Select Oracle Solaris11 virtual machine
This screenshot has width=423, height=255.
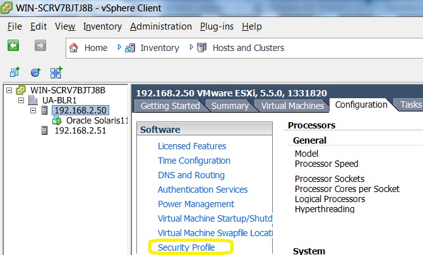tap(97, 120)
